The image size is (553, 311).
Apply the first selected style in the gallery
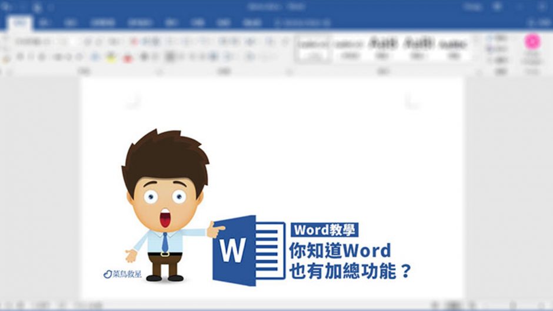[312, 48]
